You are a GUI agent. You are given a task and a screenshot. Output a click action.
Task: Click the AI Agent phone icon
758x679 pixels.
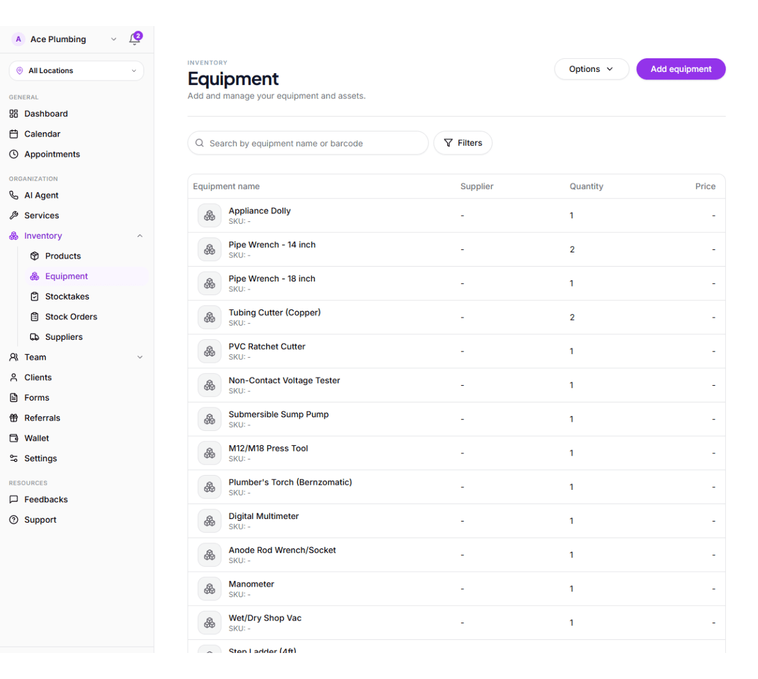click(x=14, y=195)
